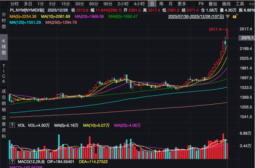Click MA(120)=1551.29 indicator label
Image resolution: width=255 pixels, height=168 pixels.
click(x=25, y=22)
